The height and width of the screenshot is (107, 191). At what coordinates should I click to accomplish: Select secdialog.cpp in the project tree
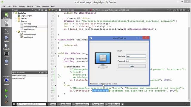tap(29, 29)
